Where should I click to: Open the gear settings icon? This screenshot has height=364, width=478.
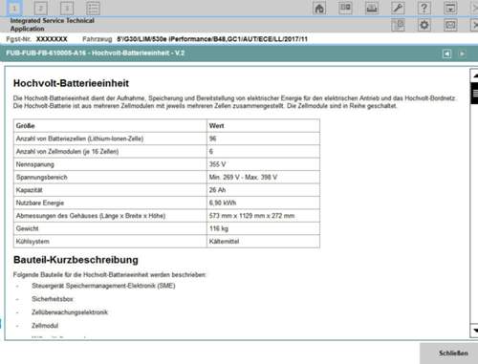pos(424,25)
